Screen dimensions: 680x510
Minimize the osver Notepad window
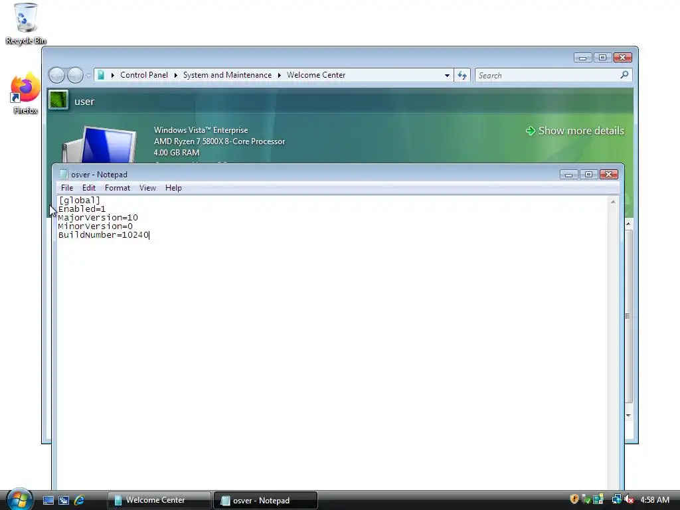(568, 175)
